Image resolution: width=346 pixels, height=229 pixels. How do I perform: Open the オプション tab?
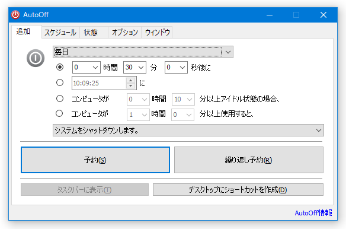pyautogui.click(x=125, y=33)
